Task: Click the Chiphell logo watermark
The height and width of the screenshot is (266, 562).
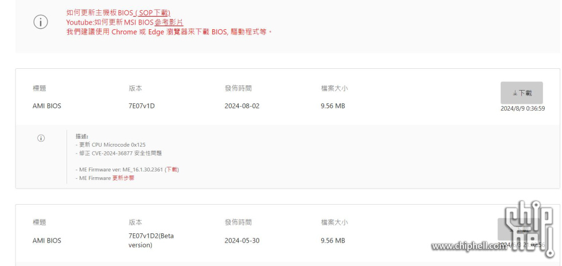Action: point(530,228)
